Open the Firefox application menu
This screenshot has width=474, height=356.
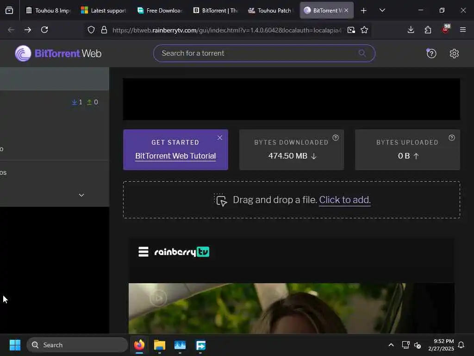tap(462, 30)
